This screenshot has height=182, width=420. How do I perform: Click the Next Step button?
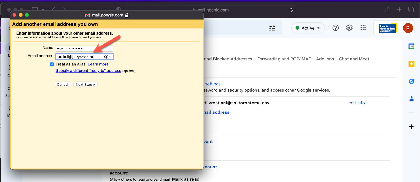pyautogui.click(x=85, y=85)
